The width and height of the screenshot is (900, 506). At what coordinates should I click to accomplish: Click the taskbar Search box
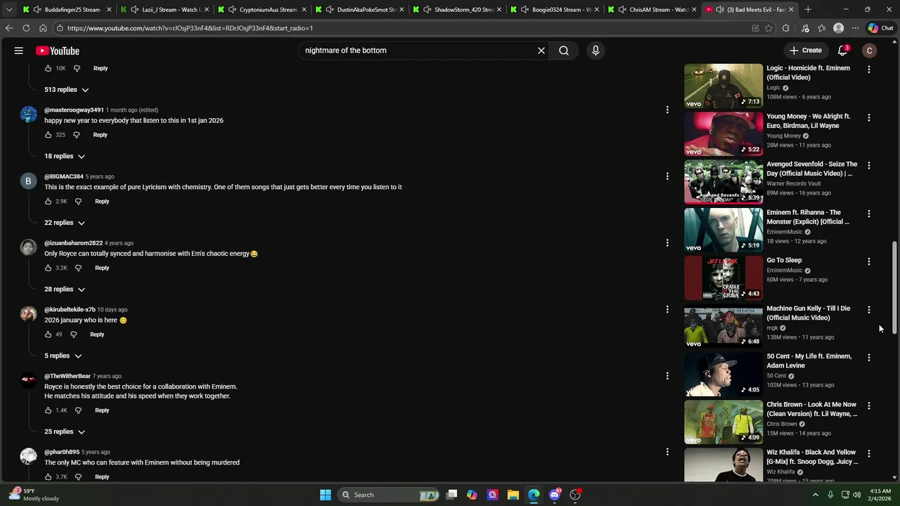click(388, 495)
